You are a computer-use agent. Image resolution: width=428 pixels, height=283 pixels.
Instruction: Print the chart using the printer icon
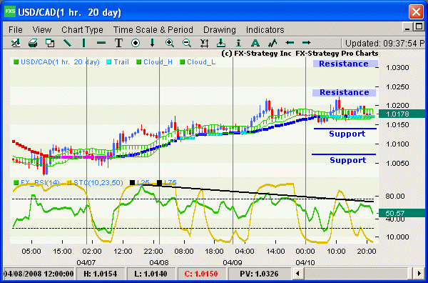tap(33, 43)
